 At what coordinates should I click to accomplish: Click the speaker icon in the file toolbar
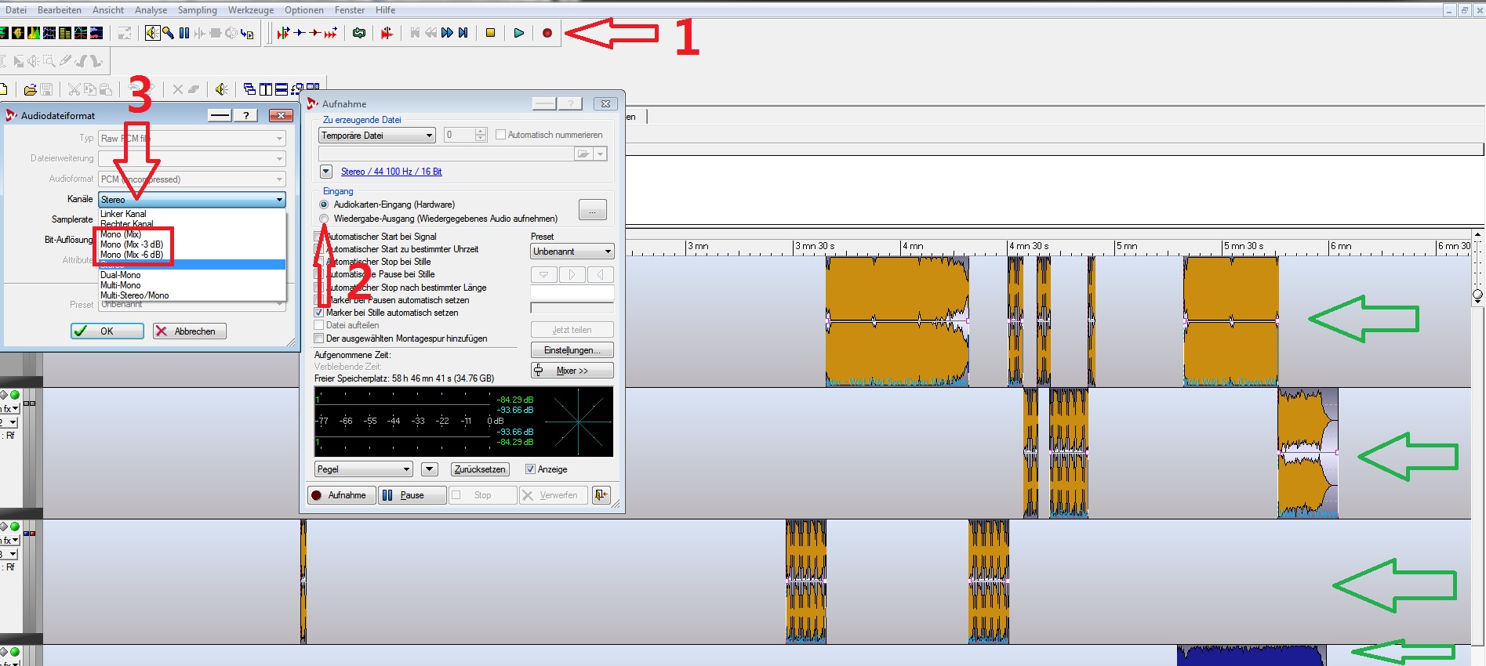[x=222, y=89]
